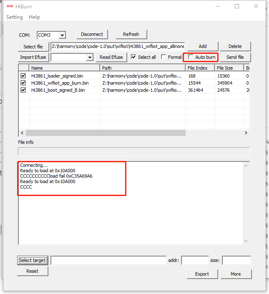Click the File info progress bar
Viewport: 269px width, 294px height.
[134, 151]
